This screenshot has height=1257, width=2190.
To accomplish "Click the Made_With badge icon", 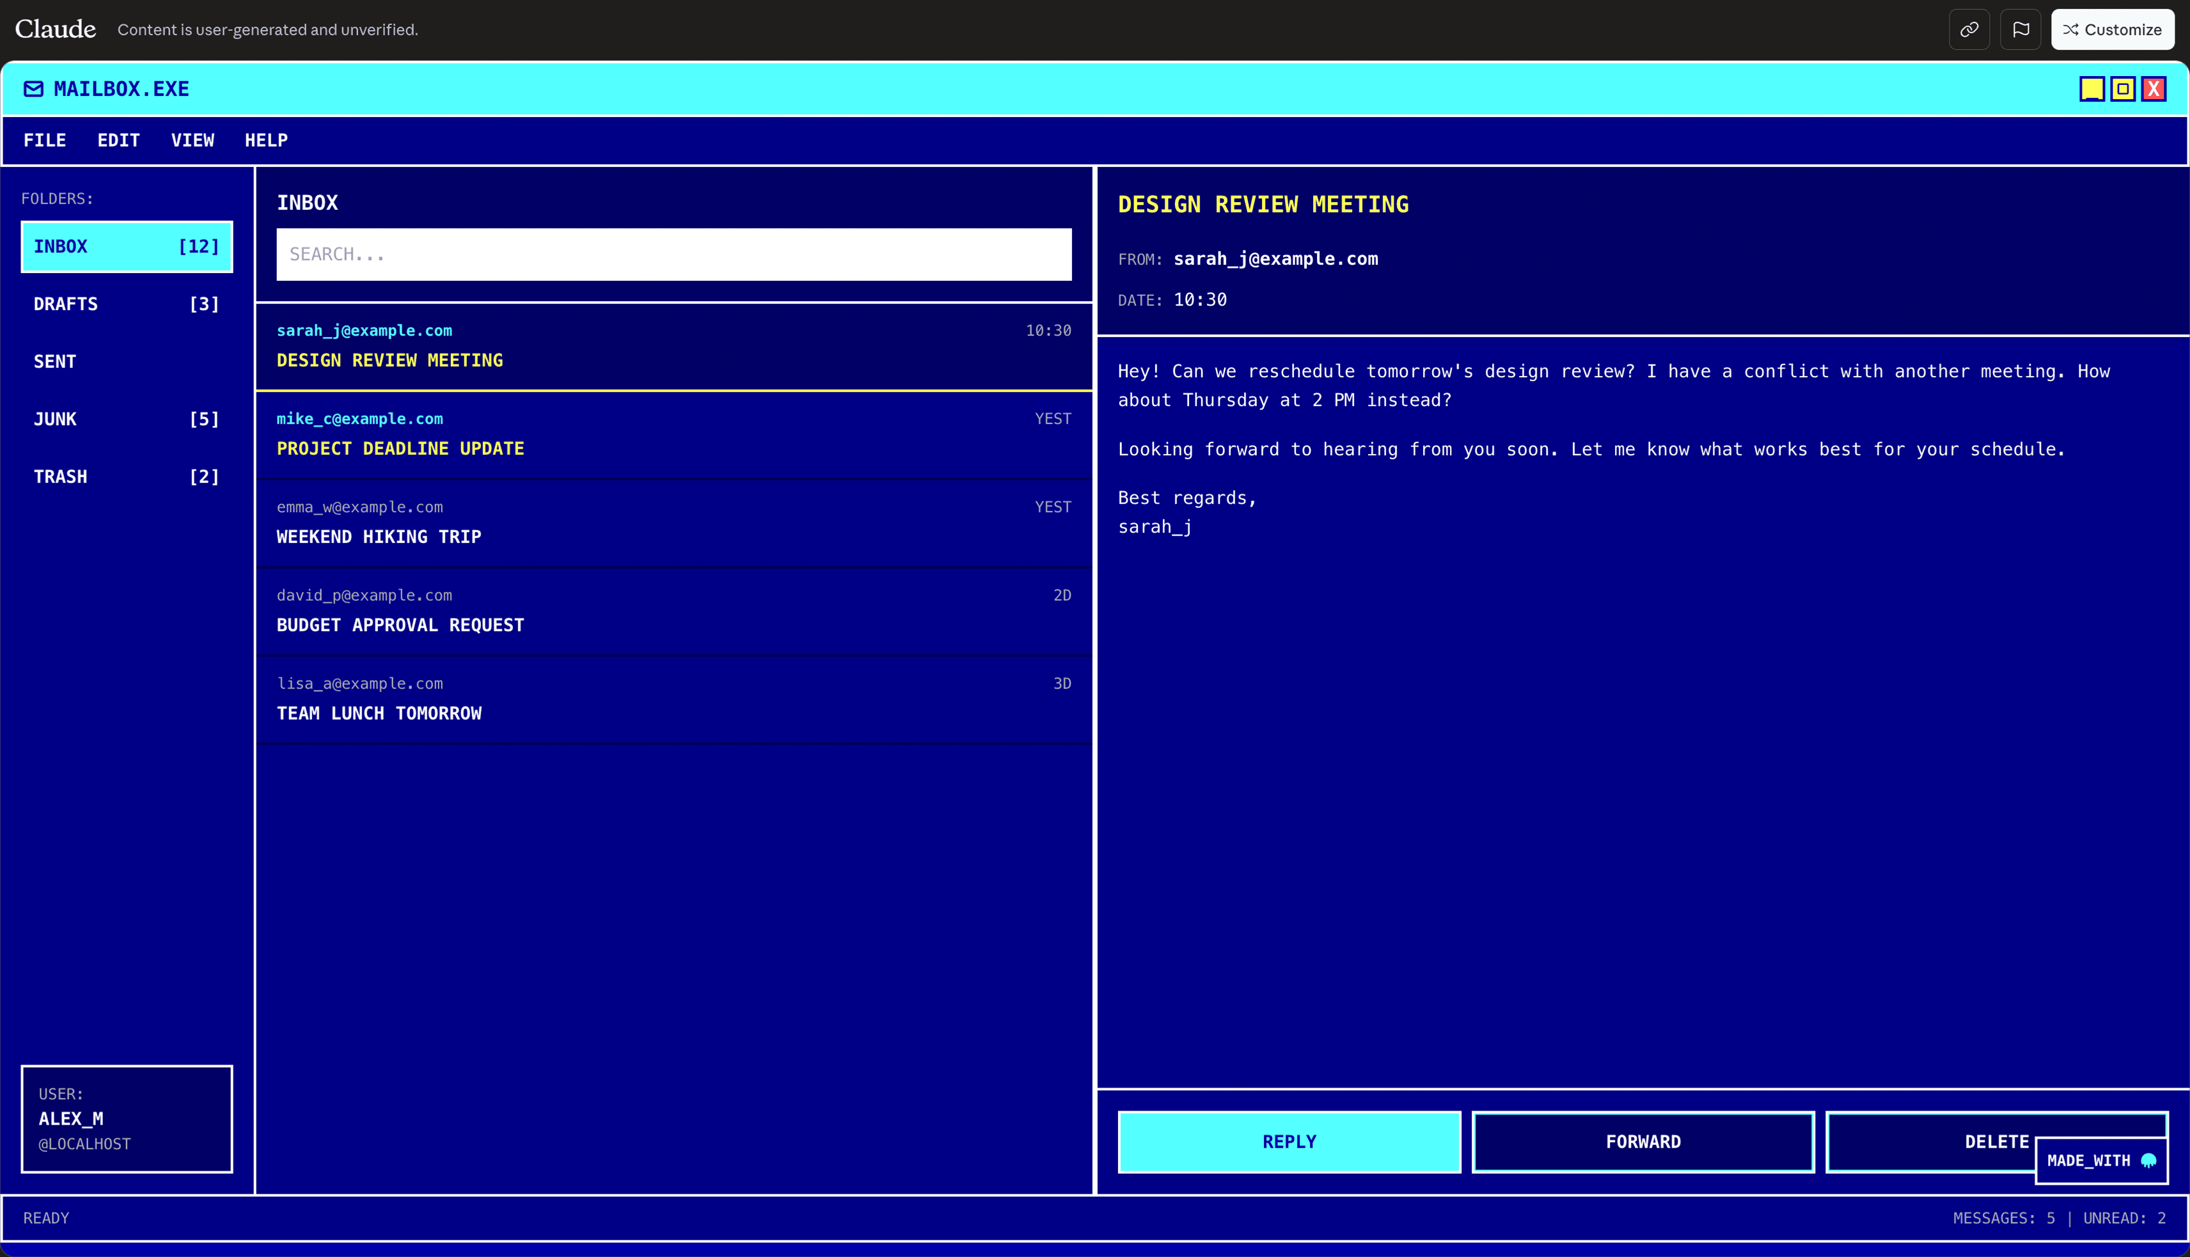I will point(2148,1160).
